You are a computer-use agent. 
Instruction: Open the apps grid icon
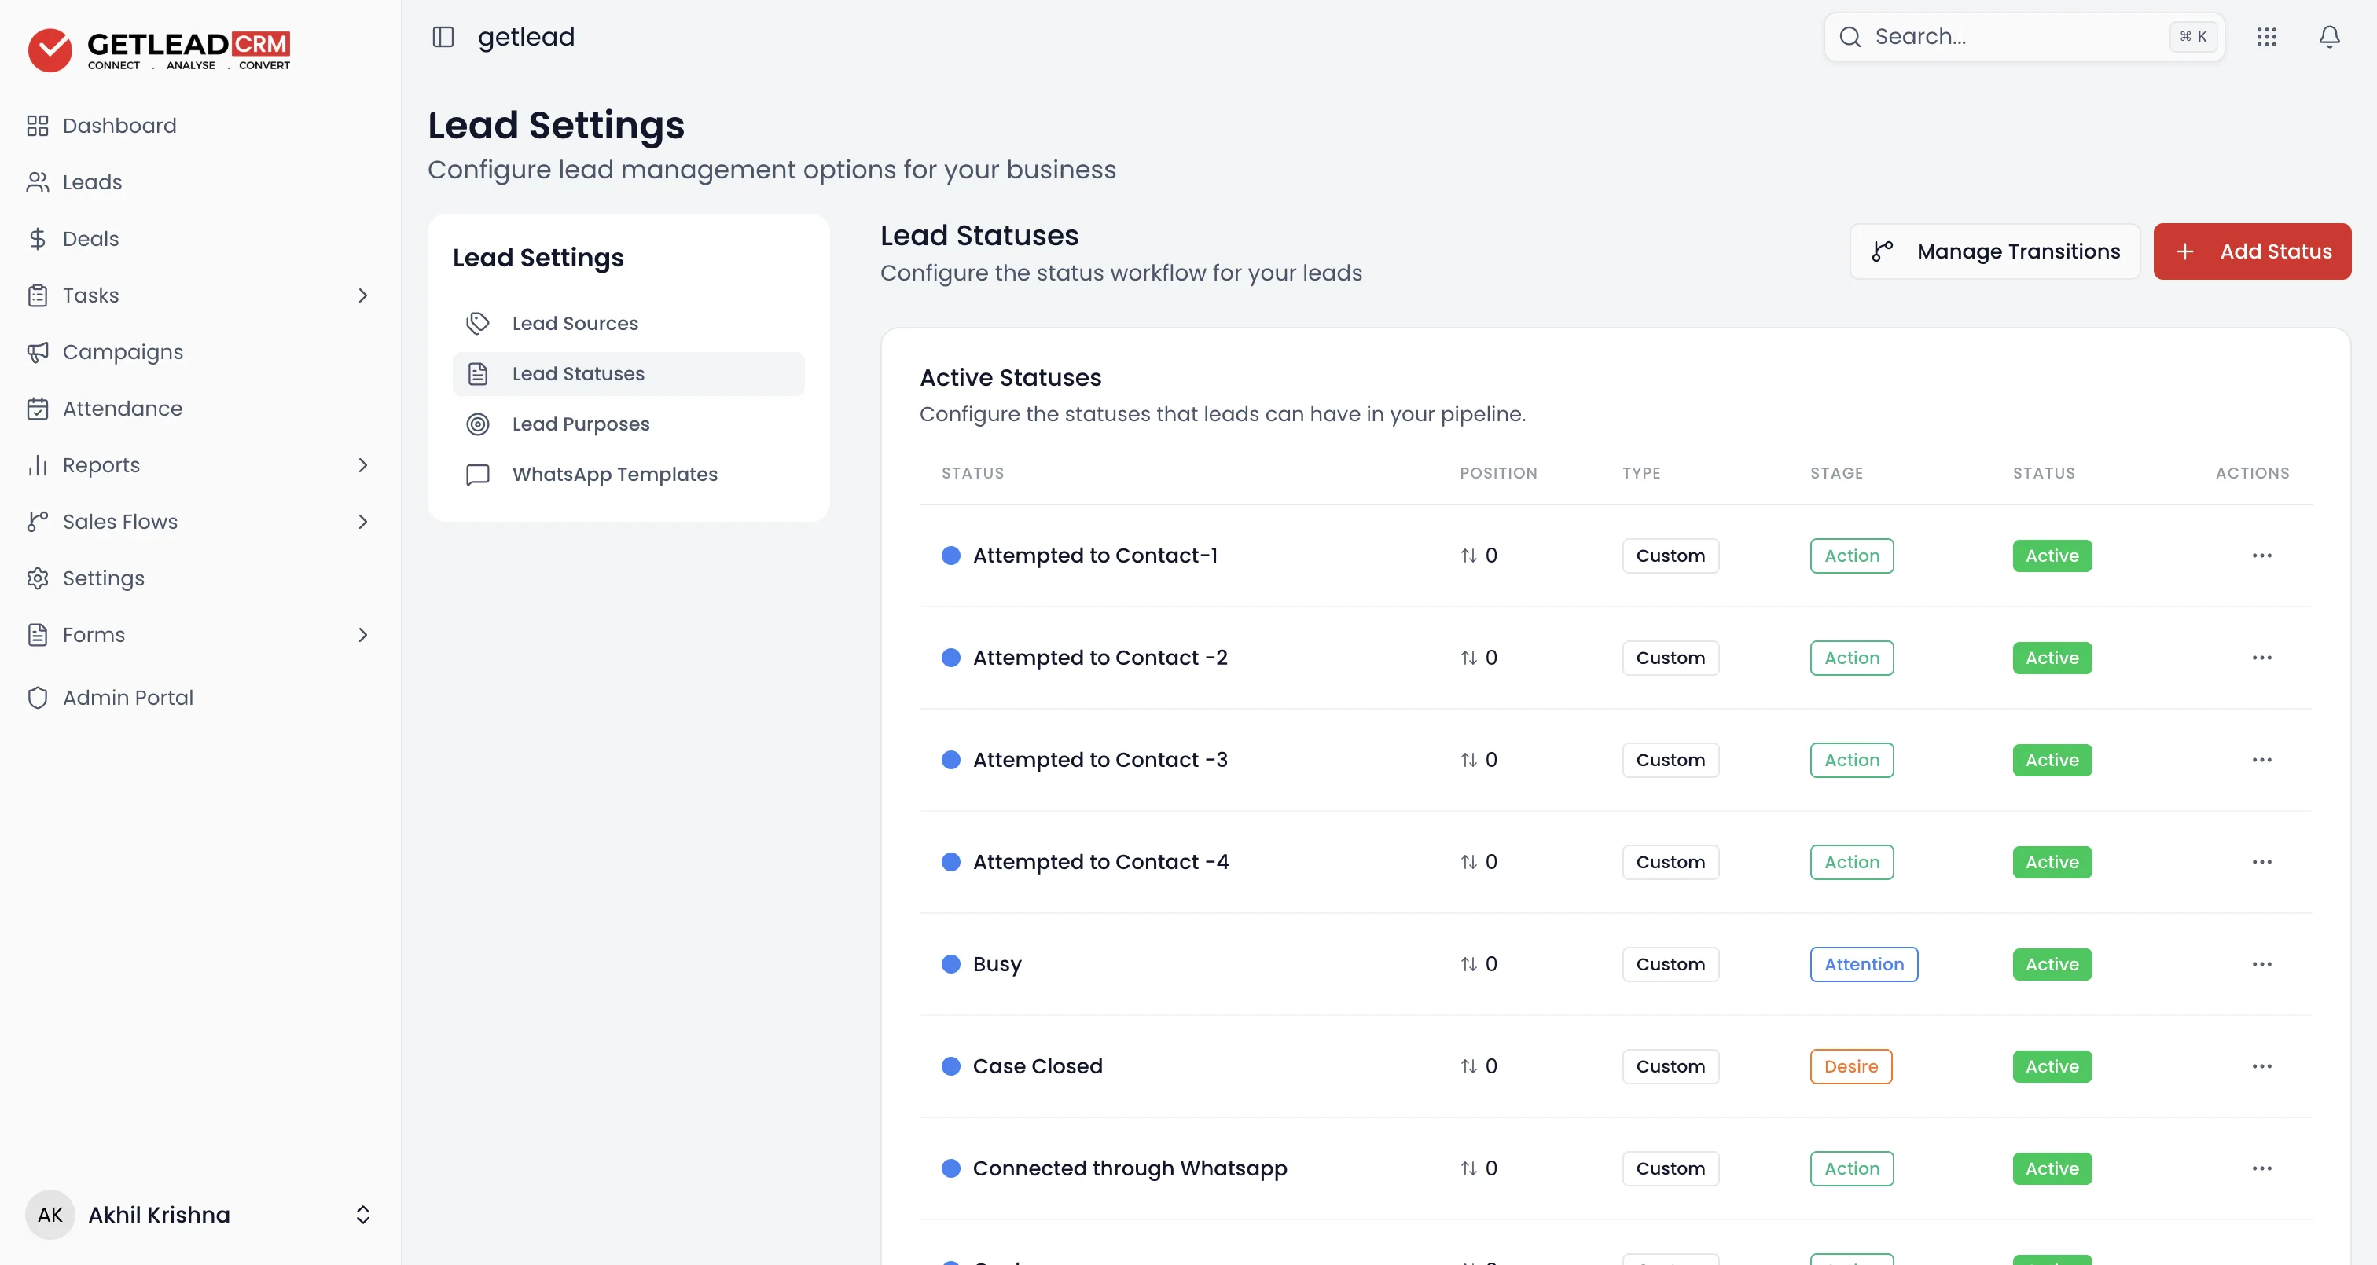tap(2267, 37)
